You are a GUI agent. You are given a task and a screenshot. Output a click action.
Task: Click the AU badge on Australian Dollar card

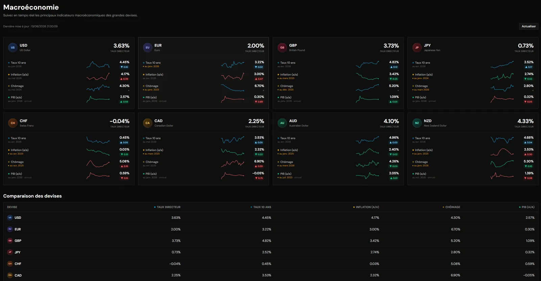click(x=282, y=123)
